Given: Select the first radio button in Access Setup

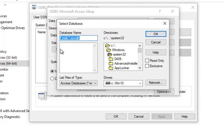Looking at the screenshot, I should (x=52, y=71).
